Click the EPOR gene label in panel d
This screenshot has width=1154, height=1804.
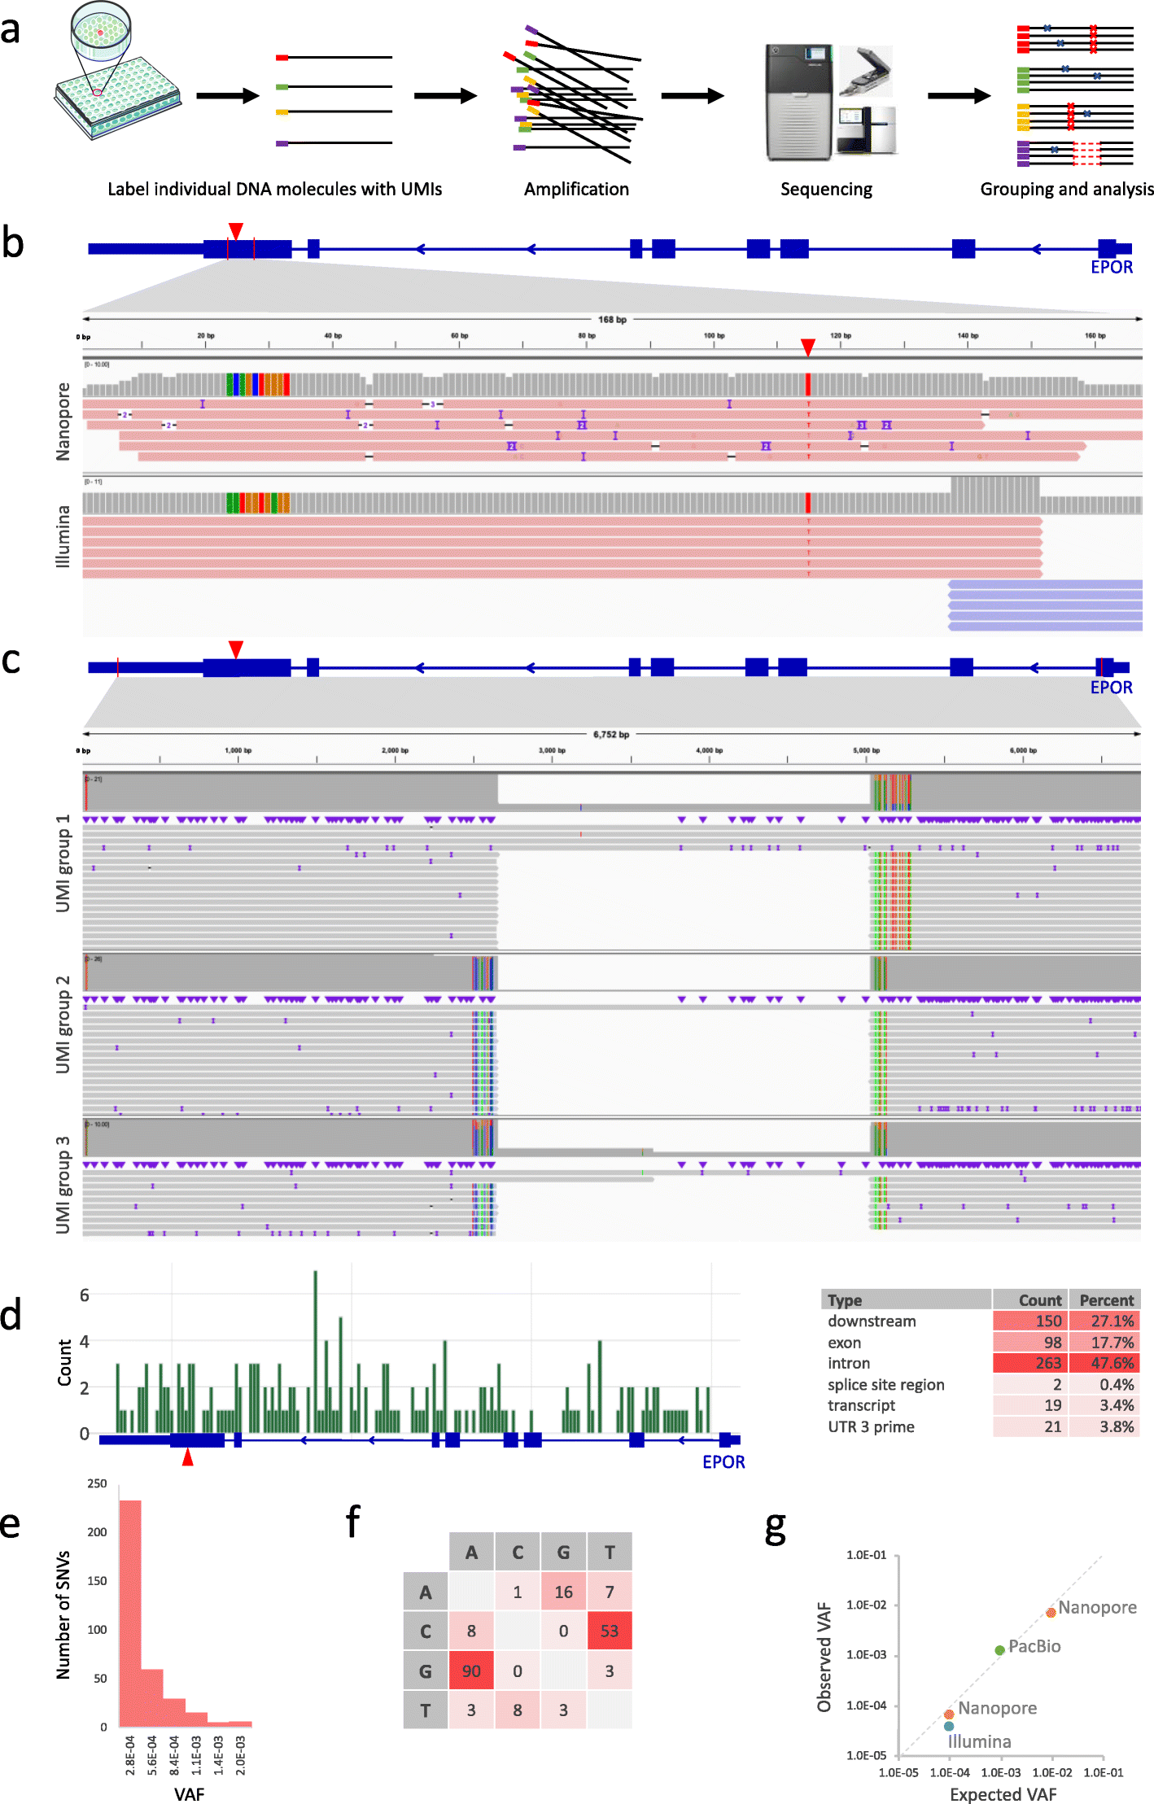pos(723,1462)
